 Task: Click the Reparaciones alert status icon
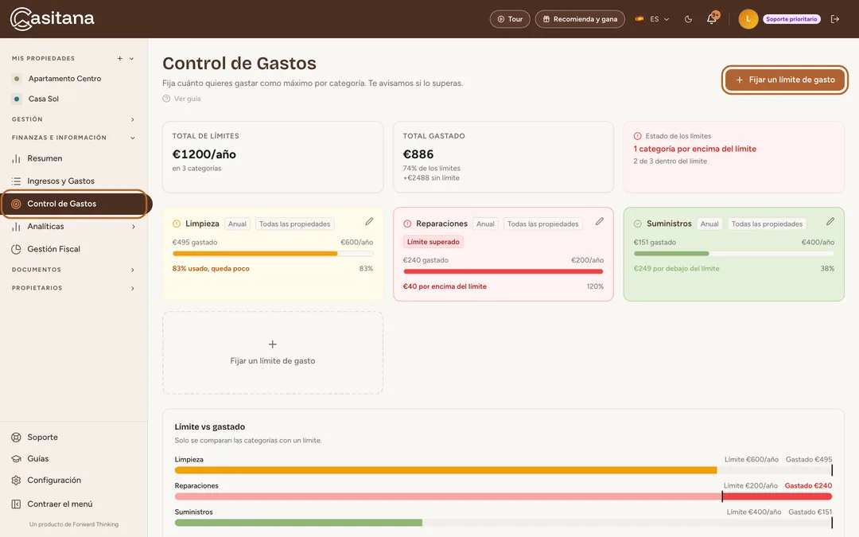point(407,224)
